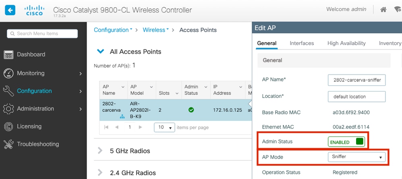Click the Administration gear icon
The image size is (402, 179).
point(8,109)
